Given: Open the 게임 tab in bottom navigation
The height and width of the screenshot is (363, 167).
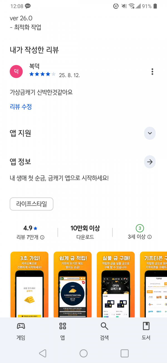Looking at the screenshot, I should (x=21, y=331).
